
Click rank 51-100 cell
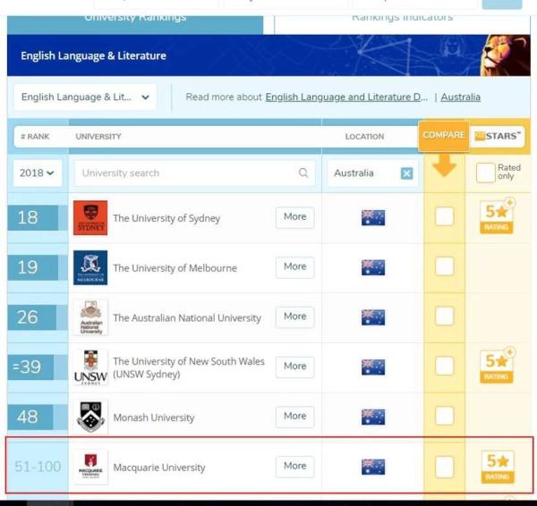38,467
